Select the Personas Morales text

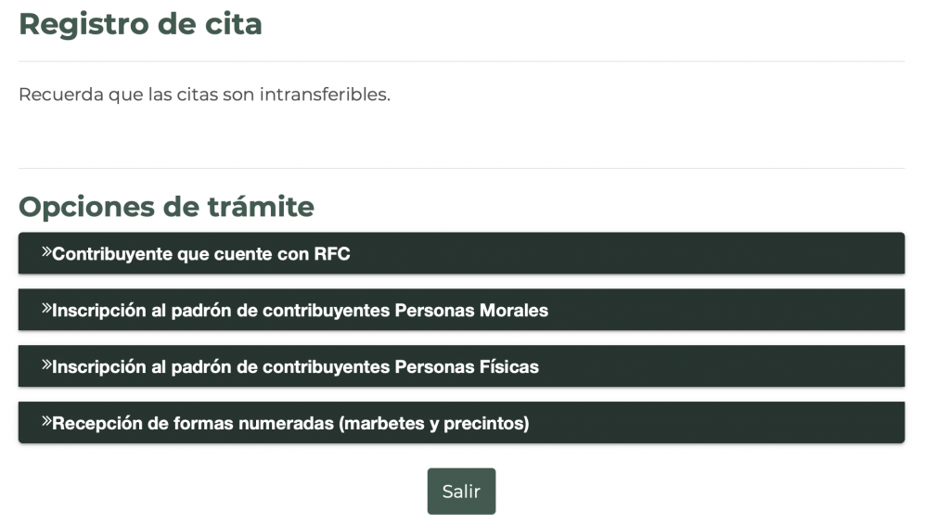click(471, 311)
